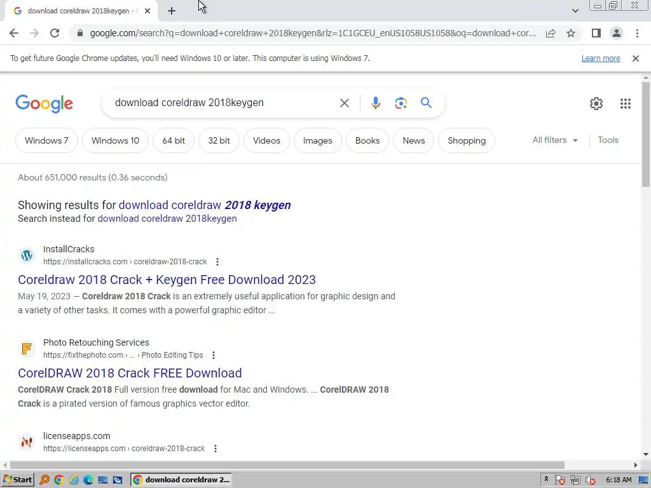This screenshot has height=488, width=651.
Task: Select the Chrome window taskbar button
Action: 181,480
